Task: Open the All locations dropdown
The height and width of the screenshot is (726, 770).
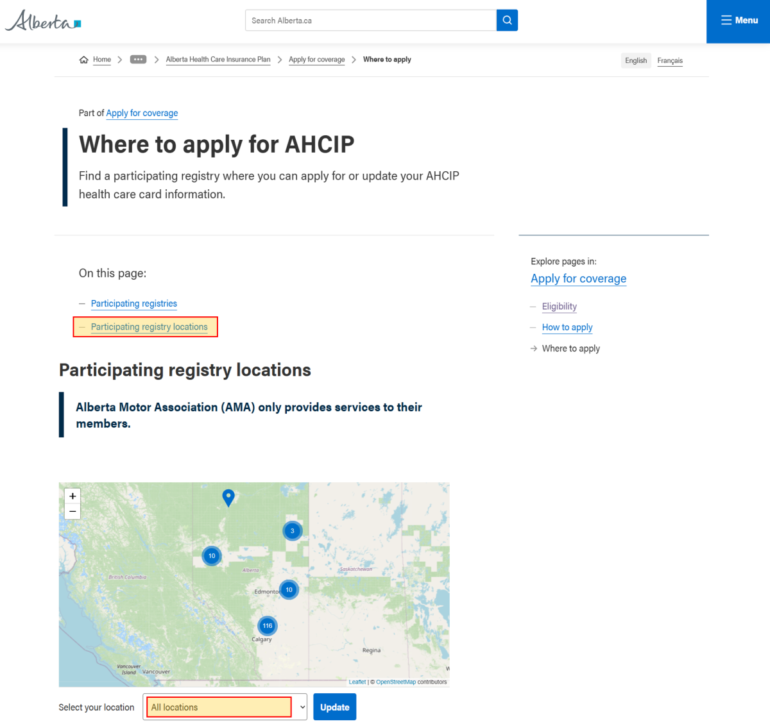Action: coord(225,707)
